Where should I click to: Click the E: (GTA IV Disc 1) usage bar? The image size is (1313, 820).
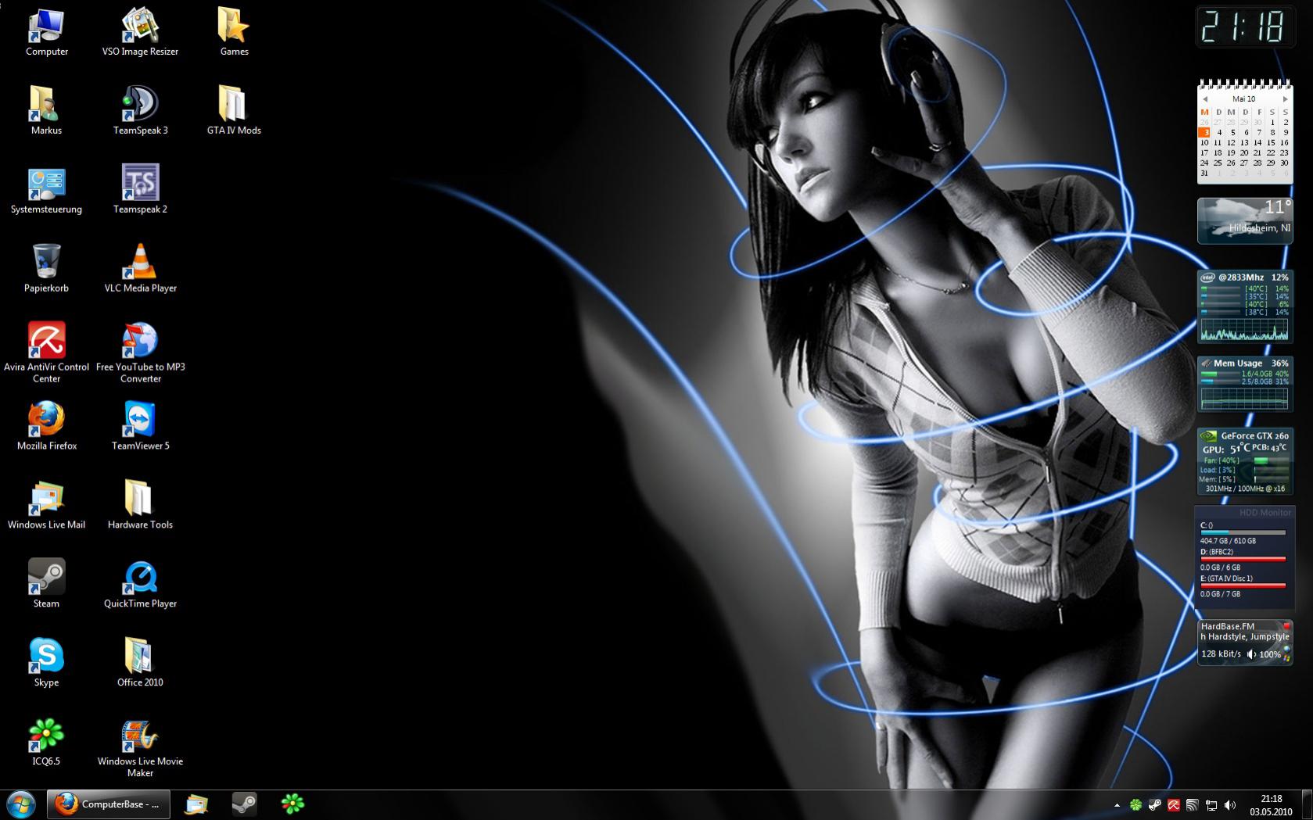(1243, 585)
